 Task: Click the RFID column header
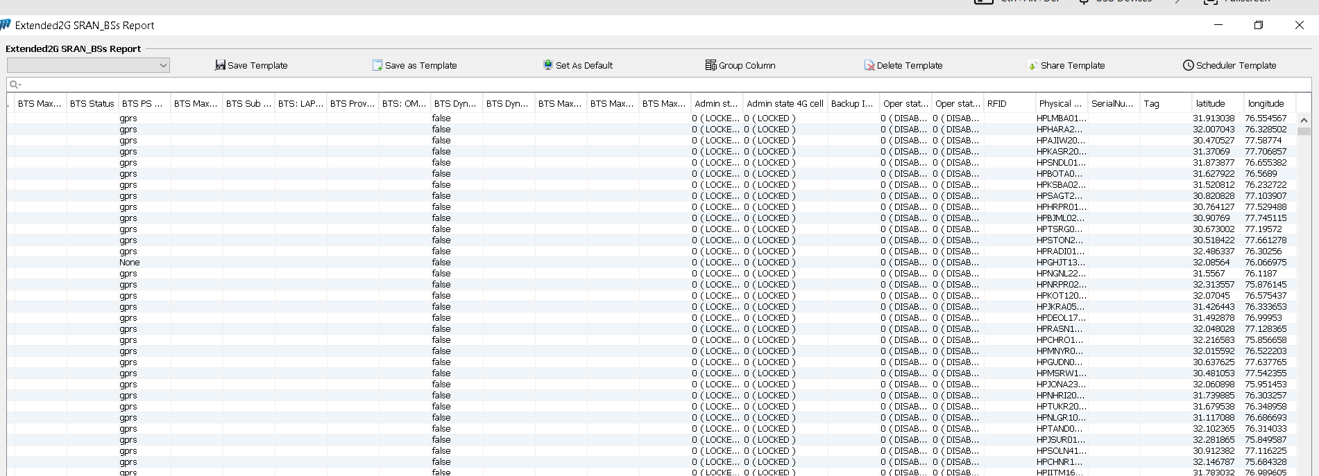996,103
